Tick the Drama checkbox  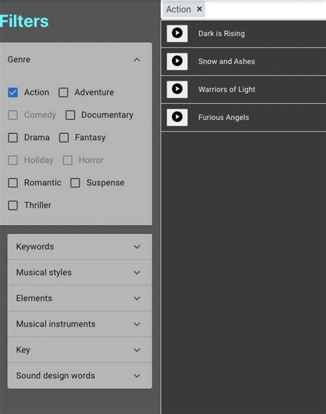tap(13, 138)
